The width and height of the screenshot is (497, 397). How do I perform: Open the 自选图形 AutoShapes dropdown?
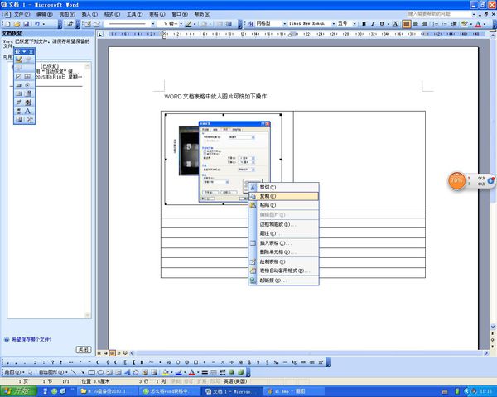click(x=51, y=372)
